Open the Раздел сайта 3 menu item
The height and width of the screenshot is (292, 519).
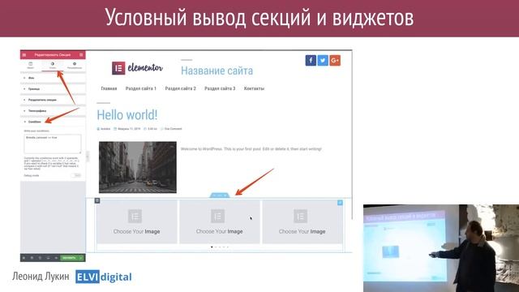click(220, 88)
